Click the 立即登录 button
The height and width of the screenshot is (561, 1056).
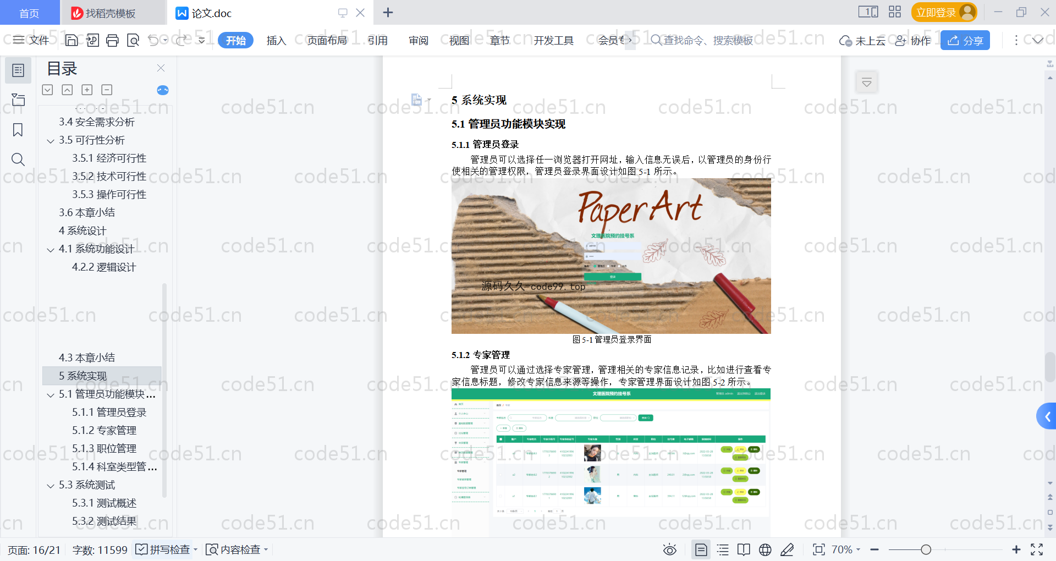944,12
